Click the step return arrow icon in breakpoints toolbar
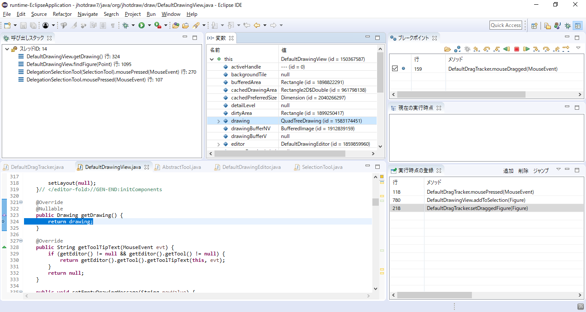 (x=556, y=49)
